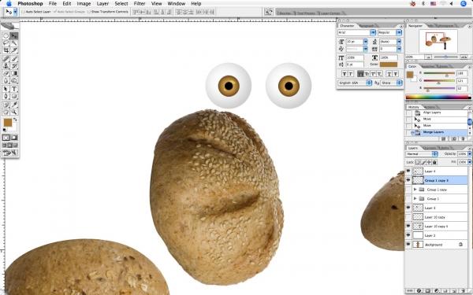473x295 pixels.
Task: Click the Navigator zoom slider
Action: tap(445, 57)
